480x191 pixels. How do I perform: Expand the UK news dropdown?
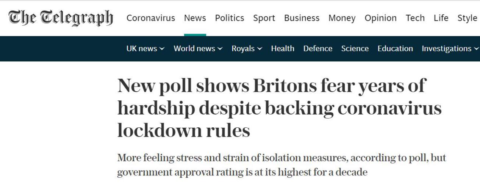(x=145, y=49)
